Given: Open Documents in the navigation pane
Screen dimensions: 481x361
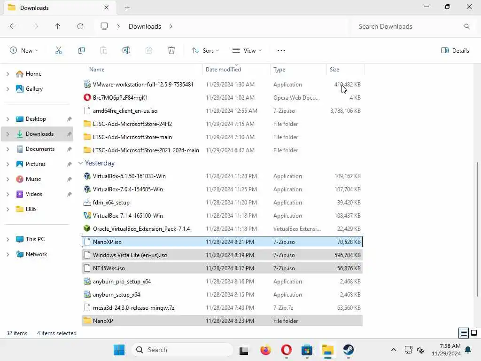Looking at the screenshot, I should coord(40,149).
